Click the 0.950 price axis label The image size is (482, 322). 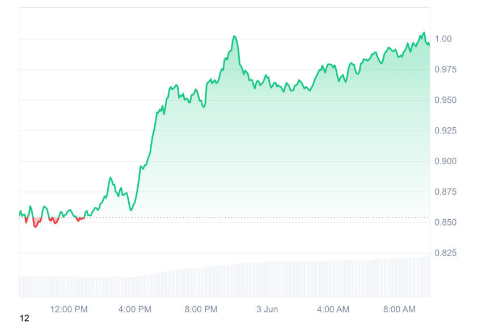[445, 100]
